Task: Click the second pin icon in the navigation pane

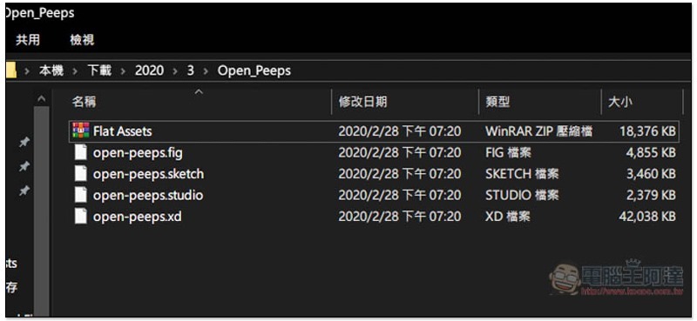Action: (x=24, y=166)
